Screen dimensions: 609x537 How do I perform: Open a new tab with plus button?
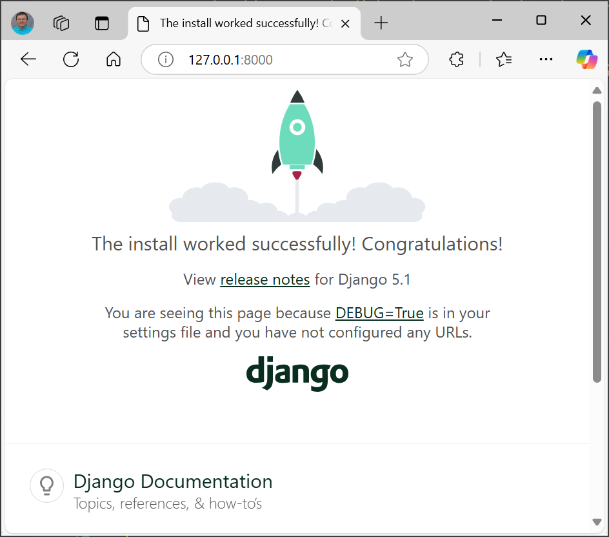pos(381,23)
